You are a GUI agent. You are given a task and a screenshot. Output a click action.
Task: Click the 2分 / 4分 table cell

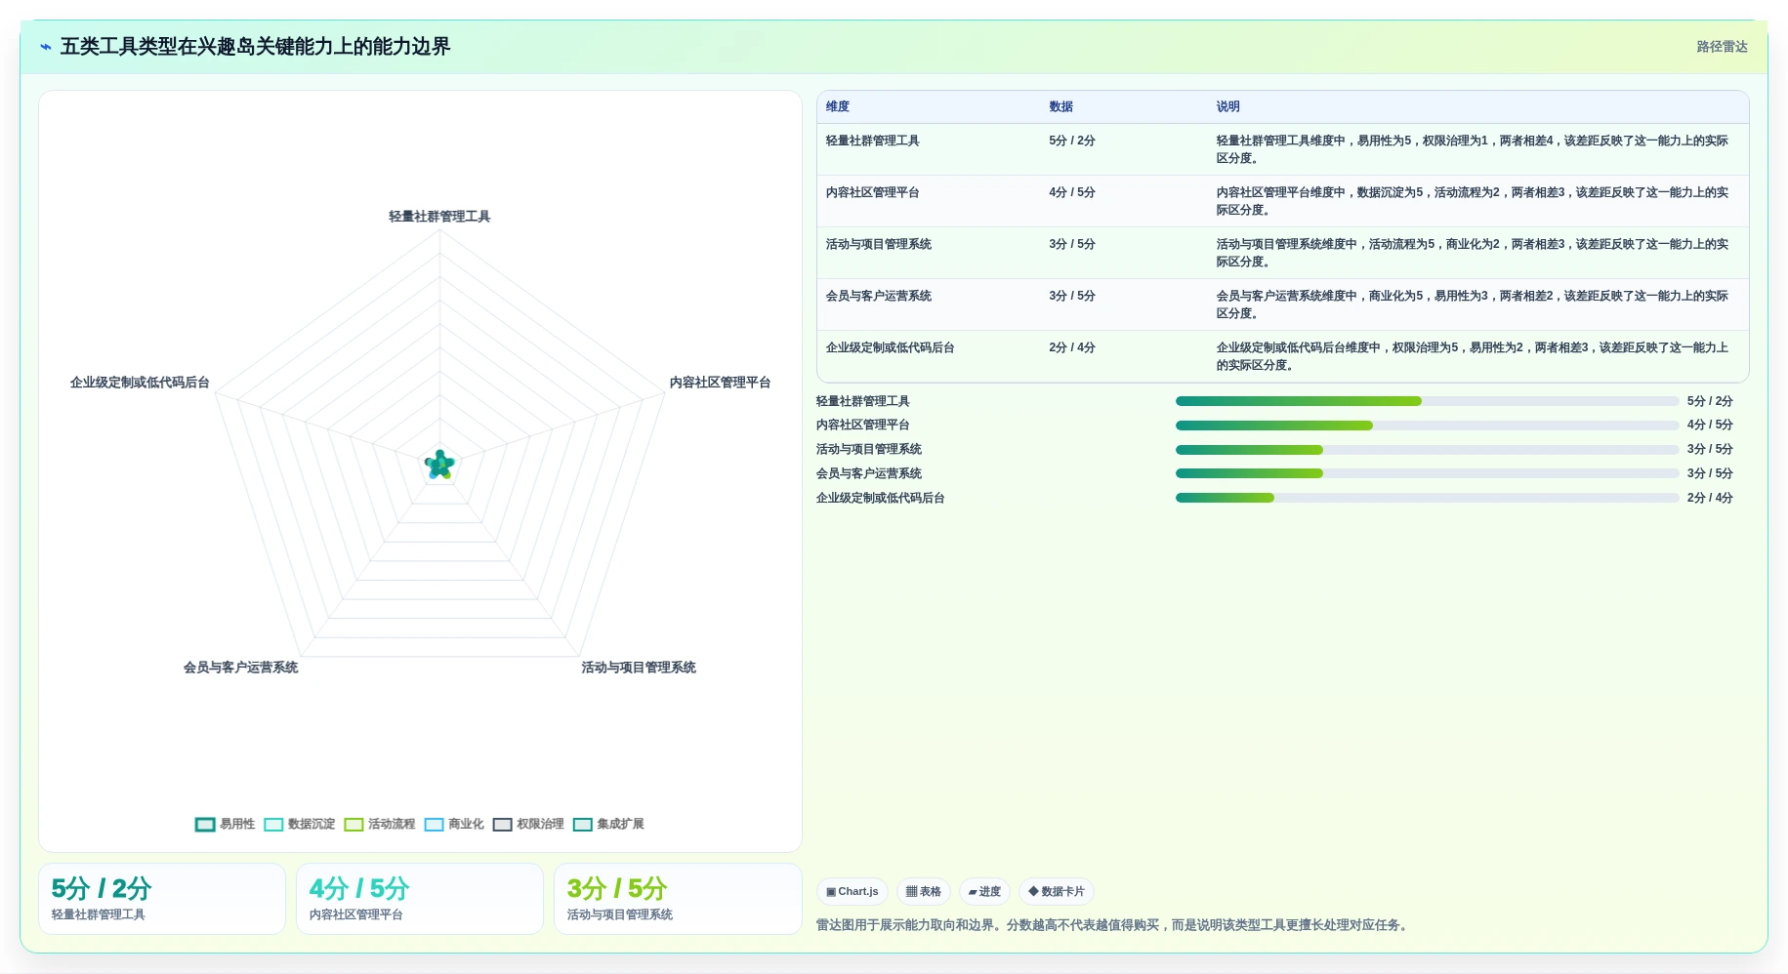(x=1072, y=347)
